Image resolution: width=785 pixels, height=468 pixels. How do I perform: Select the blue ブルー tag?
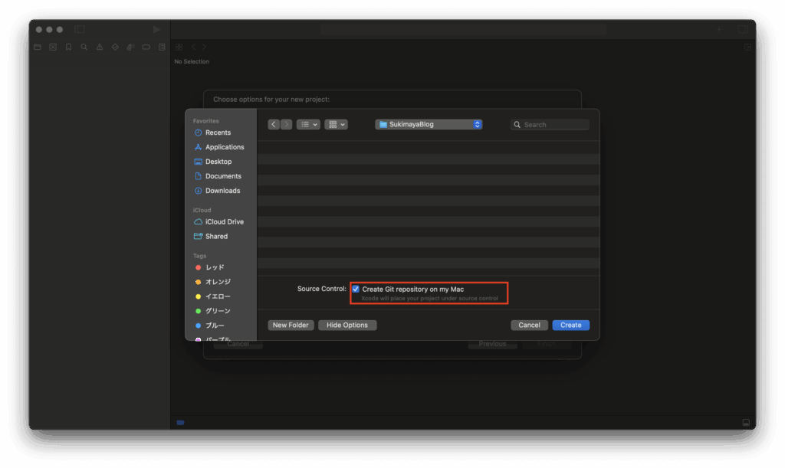click(x=209, y=326)
